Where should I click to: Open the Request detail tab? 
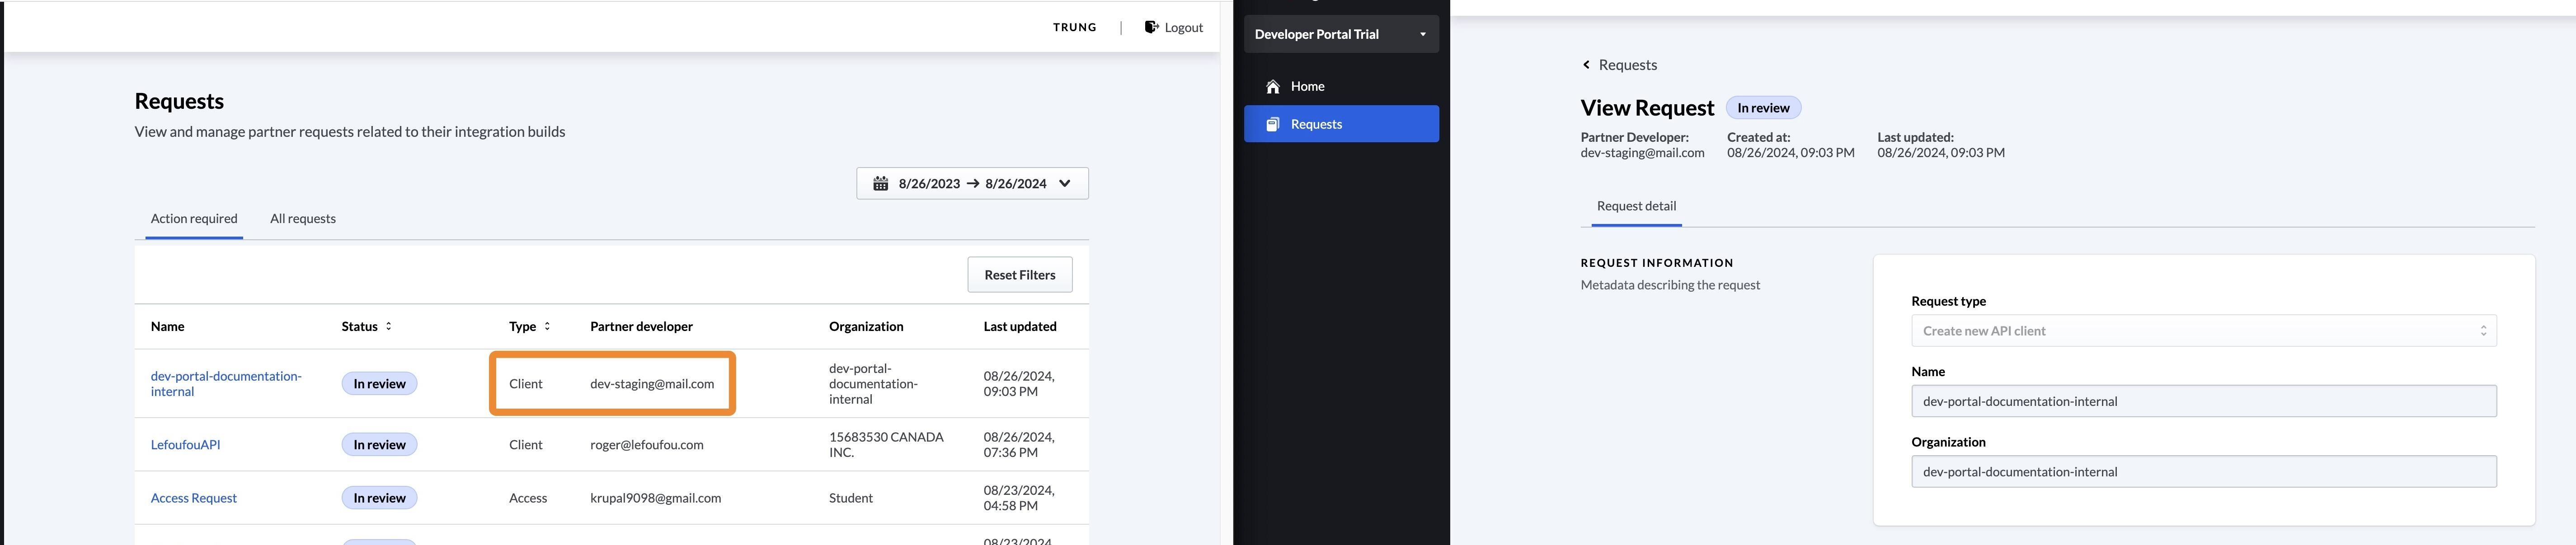pos(1636,206)
